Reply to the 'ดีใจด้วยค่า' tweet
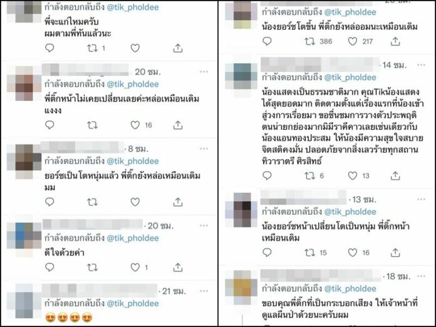436x327 pixels. [x=49, y=267]
